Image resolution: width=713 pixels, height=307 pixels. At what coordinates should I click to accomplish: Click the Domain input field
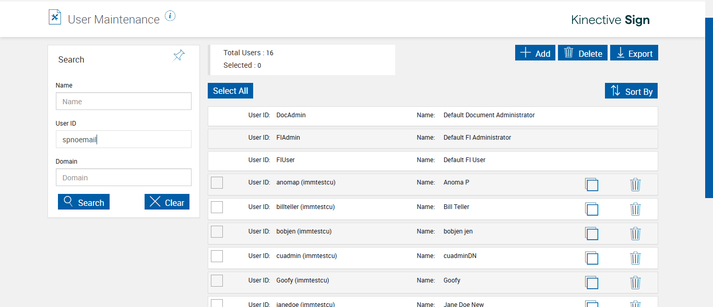(x=124, y=178)
